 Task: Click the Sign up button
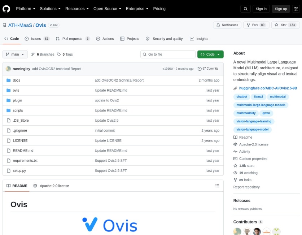point(281,9)
